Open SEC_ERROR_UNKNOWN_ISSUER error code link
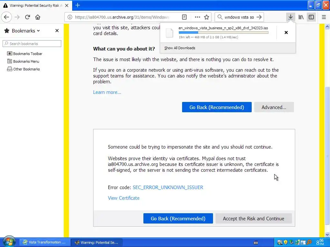This screenshot has width=330, height=247. (168, 188)
